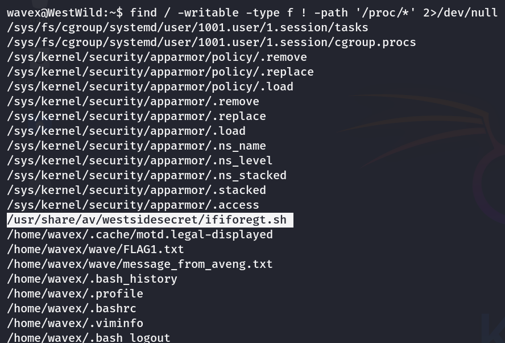Click the apparmor/.stacked path line
Image resolution: width=505 pixels, height=343 pixels.
(x=136, y=190)
